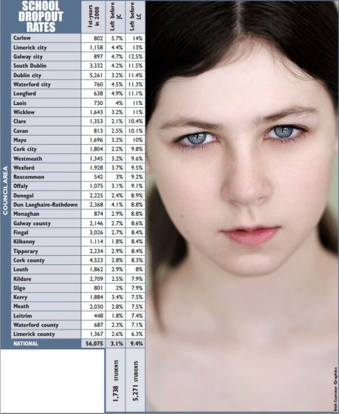Select Leitrim's 448 first-years cell

tap(93, 316)
